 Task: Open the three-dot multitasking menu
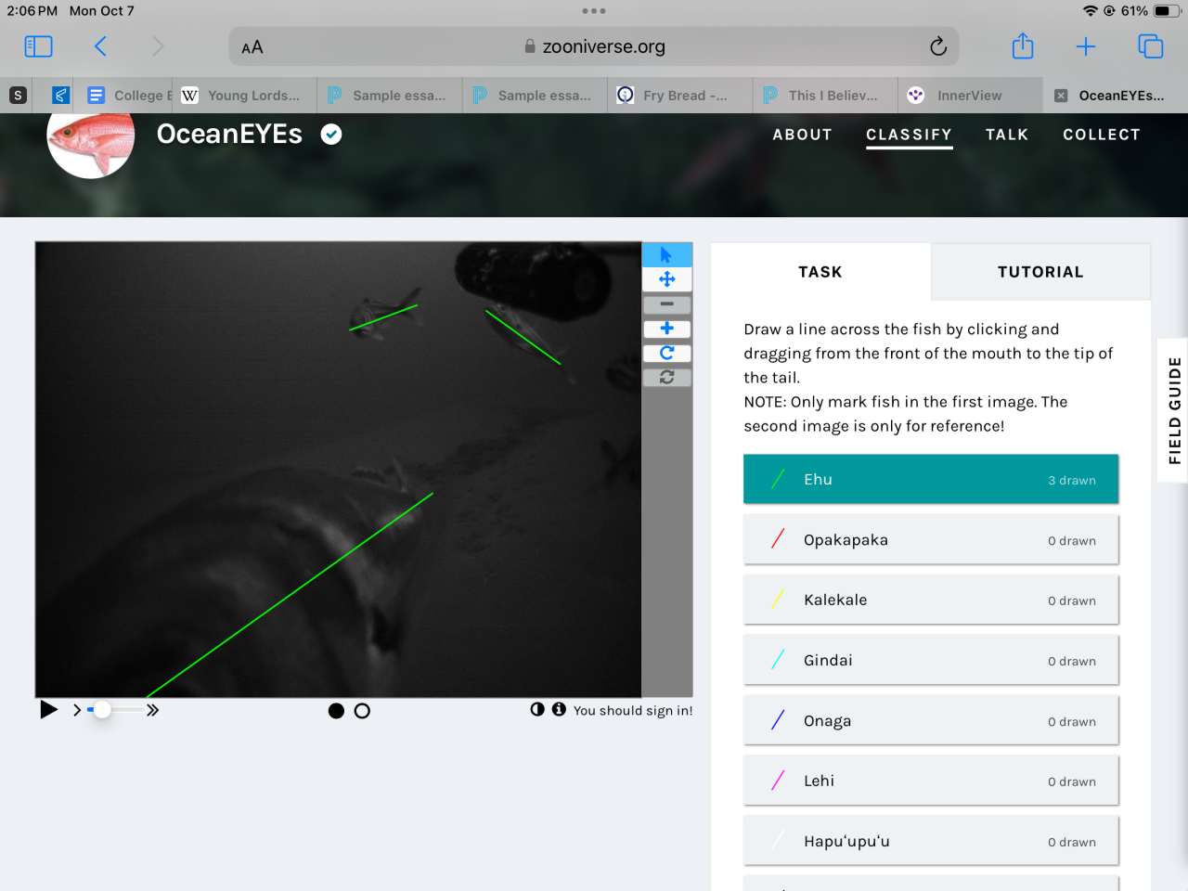click(594, 11)
